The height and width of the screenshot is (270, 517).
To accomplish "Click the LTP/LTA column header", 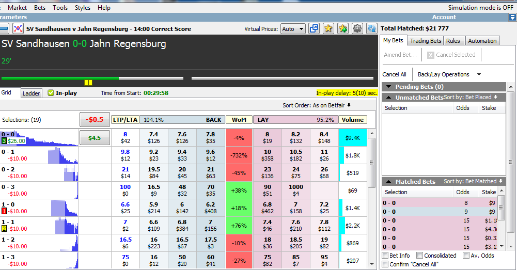I will click(x=125, y=120).
